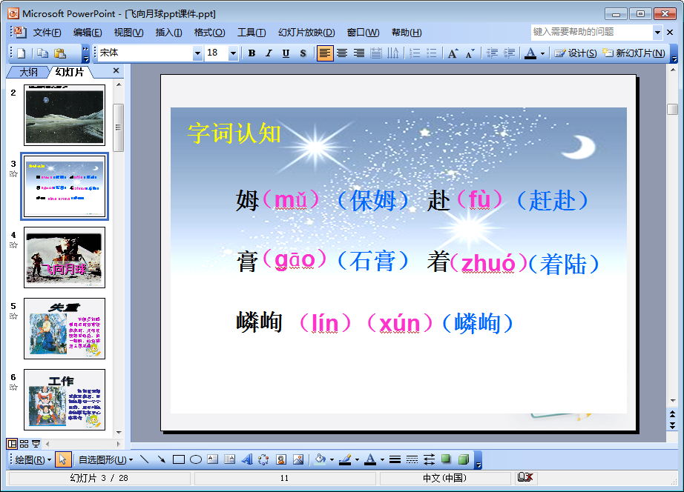Open the 格式(O) menu
684x492 pixels.
click(x=209, y=33)
